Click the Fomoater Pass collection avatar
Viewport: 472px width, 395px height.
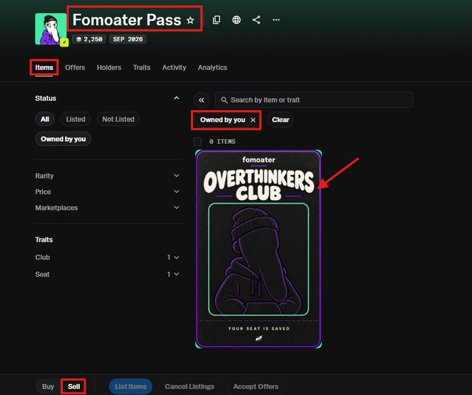click(50, 29)
